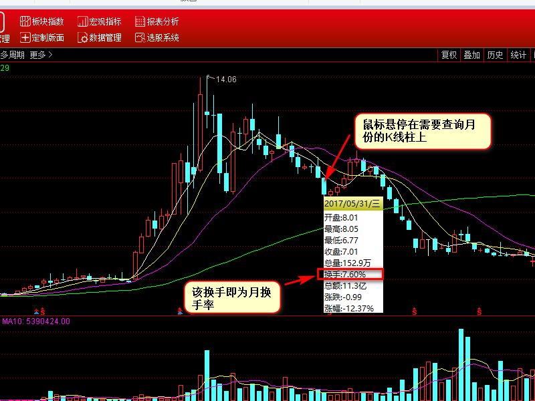Image resolution: width=535 pixels, height=401 pixels.
Task: Click the 最高:8.05 value in tooltip
Action: click(341, 229)
